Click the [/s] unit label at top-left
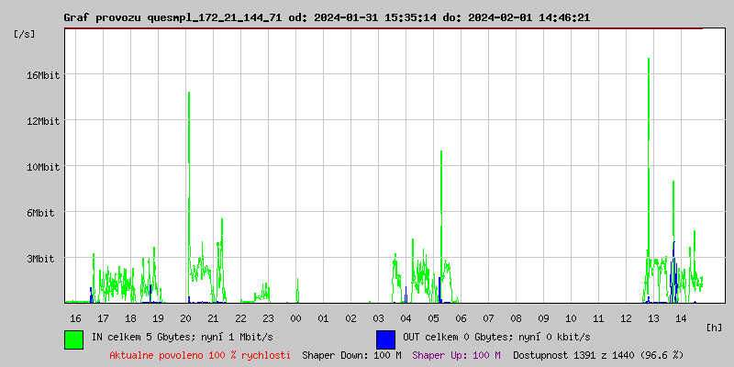The image size is (734, 367). [x=25, y=34]
